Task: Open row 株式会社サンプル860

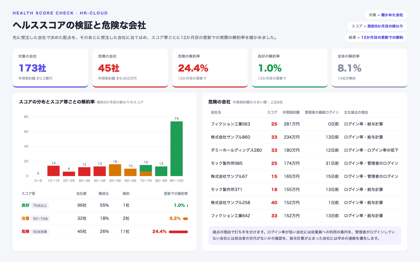Action: [x=305, y=137]
